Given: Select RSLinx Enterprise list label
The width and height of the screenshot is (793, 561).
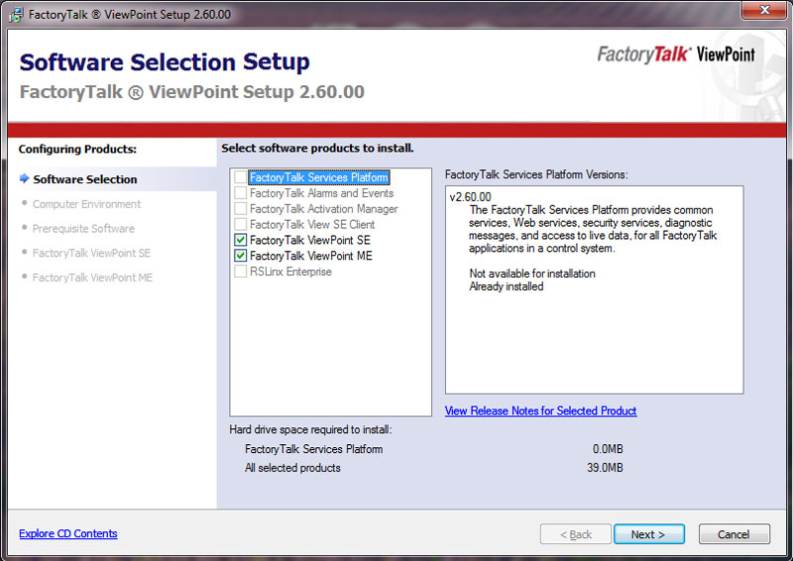Looking at the screenshot, I should (290, 272).
